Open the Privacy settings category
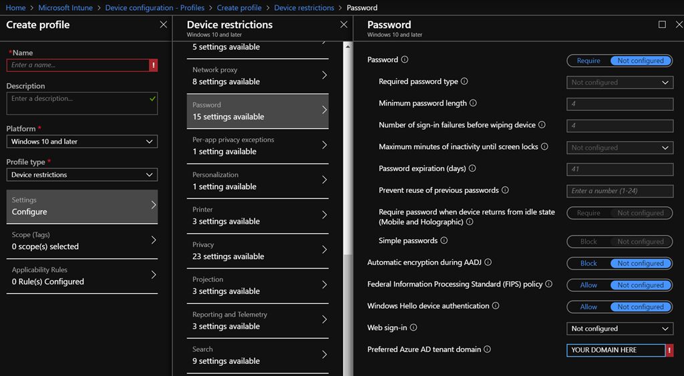684x376 pixels. 257,250
